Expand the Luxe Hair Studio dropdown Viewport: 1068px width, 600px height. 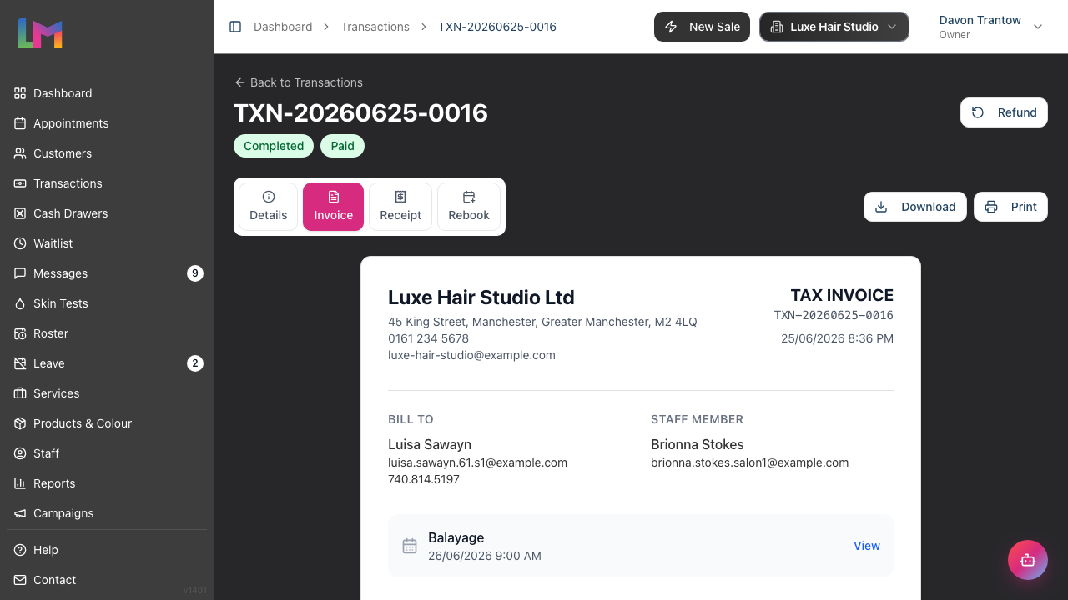click(x=834, y=27)
